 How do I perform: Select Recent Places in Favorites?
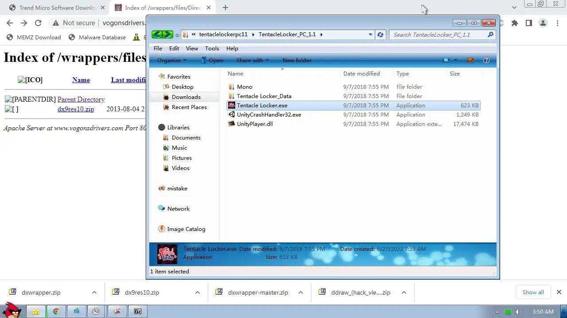tap(189, 107)
